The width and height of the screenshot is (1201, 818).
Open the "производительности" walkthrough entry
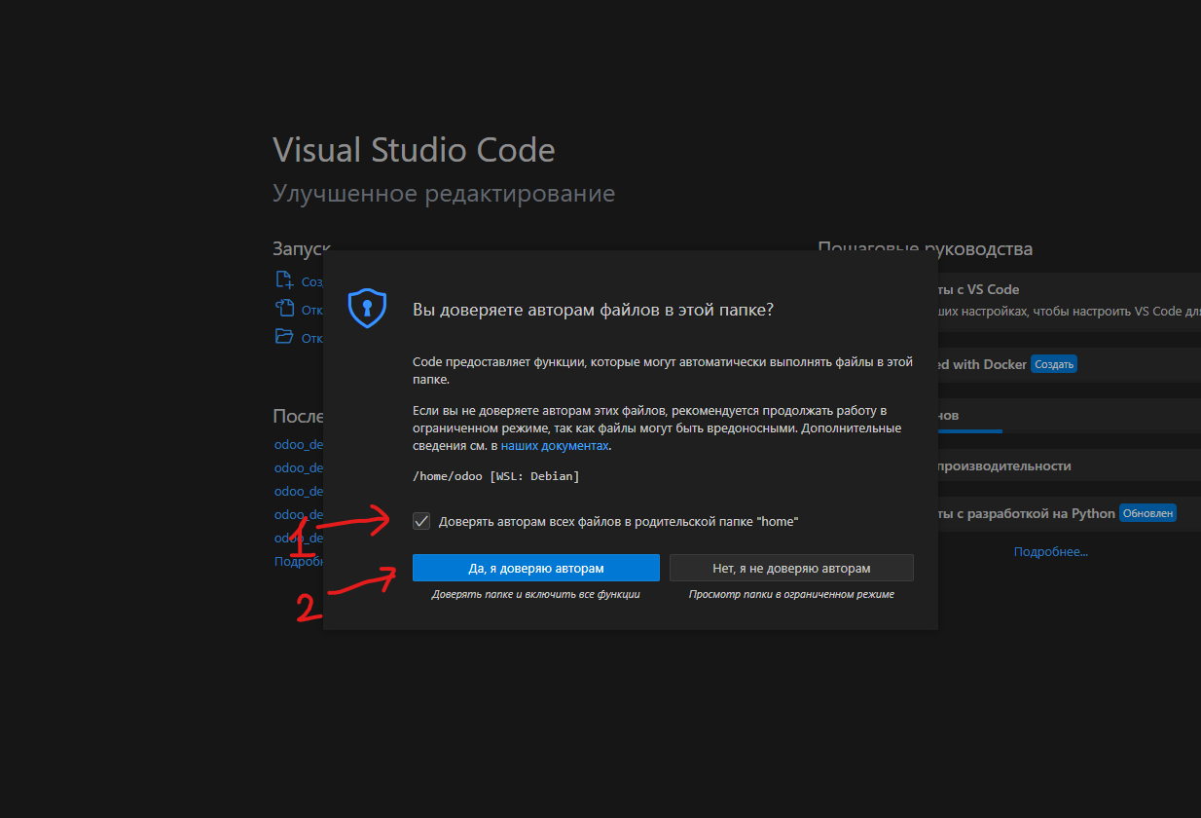tap(1070, 465)
